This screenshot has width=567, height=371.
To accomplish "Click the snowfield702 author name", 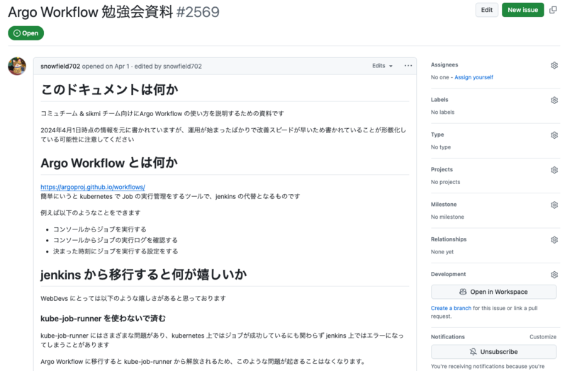I will (x=60, y=67).
